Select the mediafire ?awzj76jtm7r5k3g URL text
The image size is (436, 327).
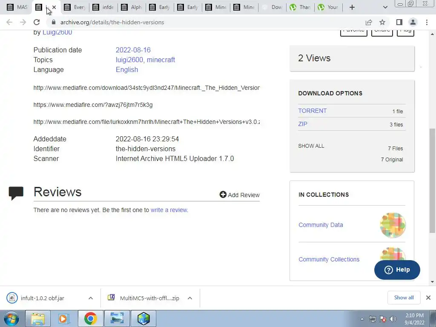[93, 105]
